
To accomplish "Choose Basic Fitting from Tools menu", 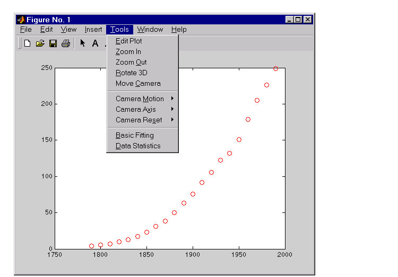I will (x=135, y=135).
